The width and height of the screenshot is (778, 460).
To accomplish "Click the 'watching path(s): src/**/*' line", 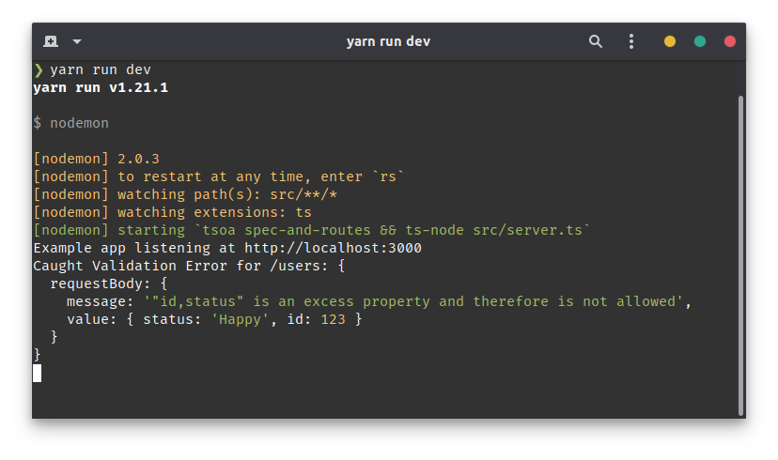I will coord(185,194).
